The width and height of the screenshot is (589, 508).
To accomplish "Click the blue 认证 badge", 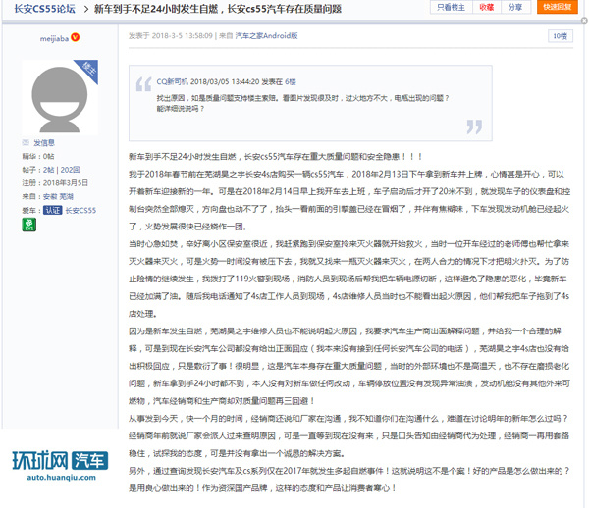I will point(53,210).
